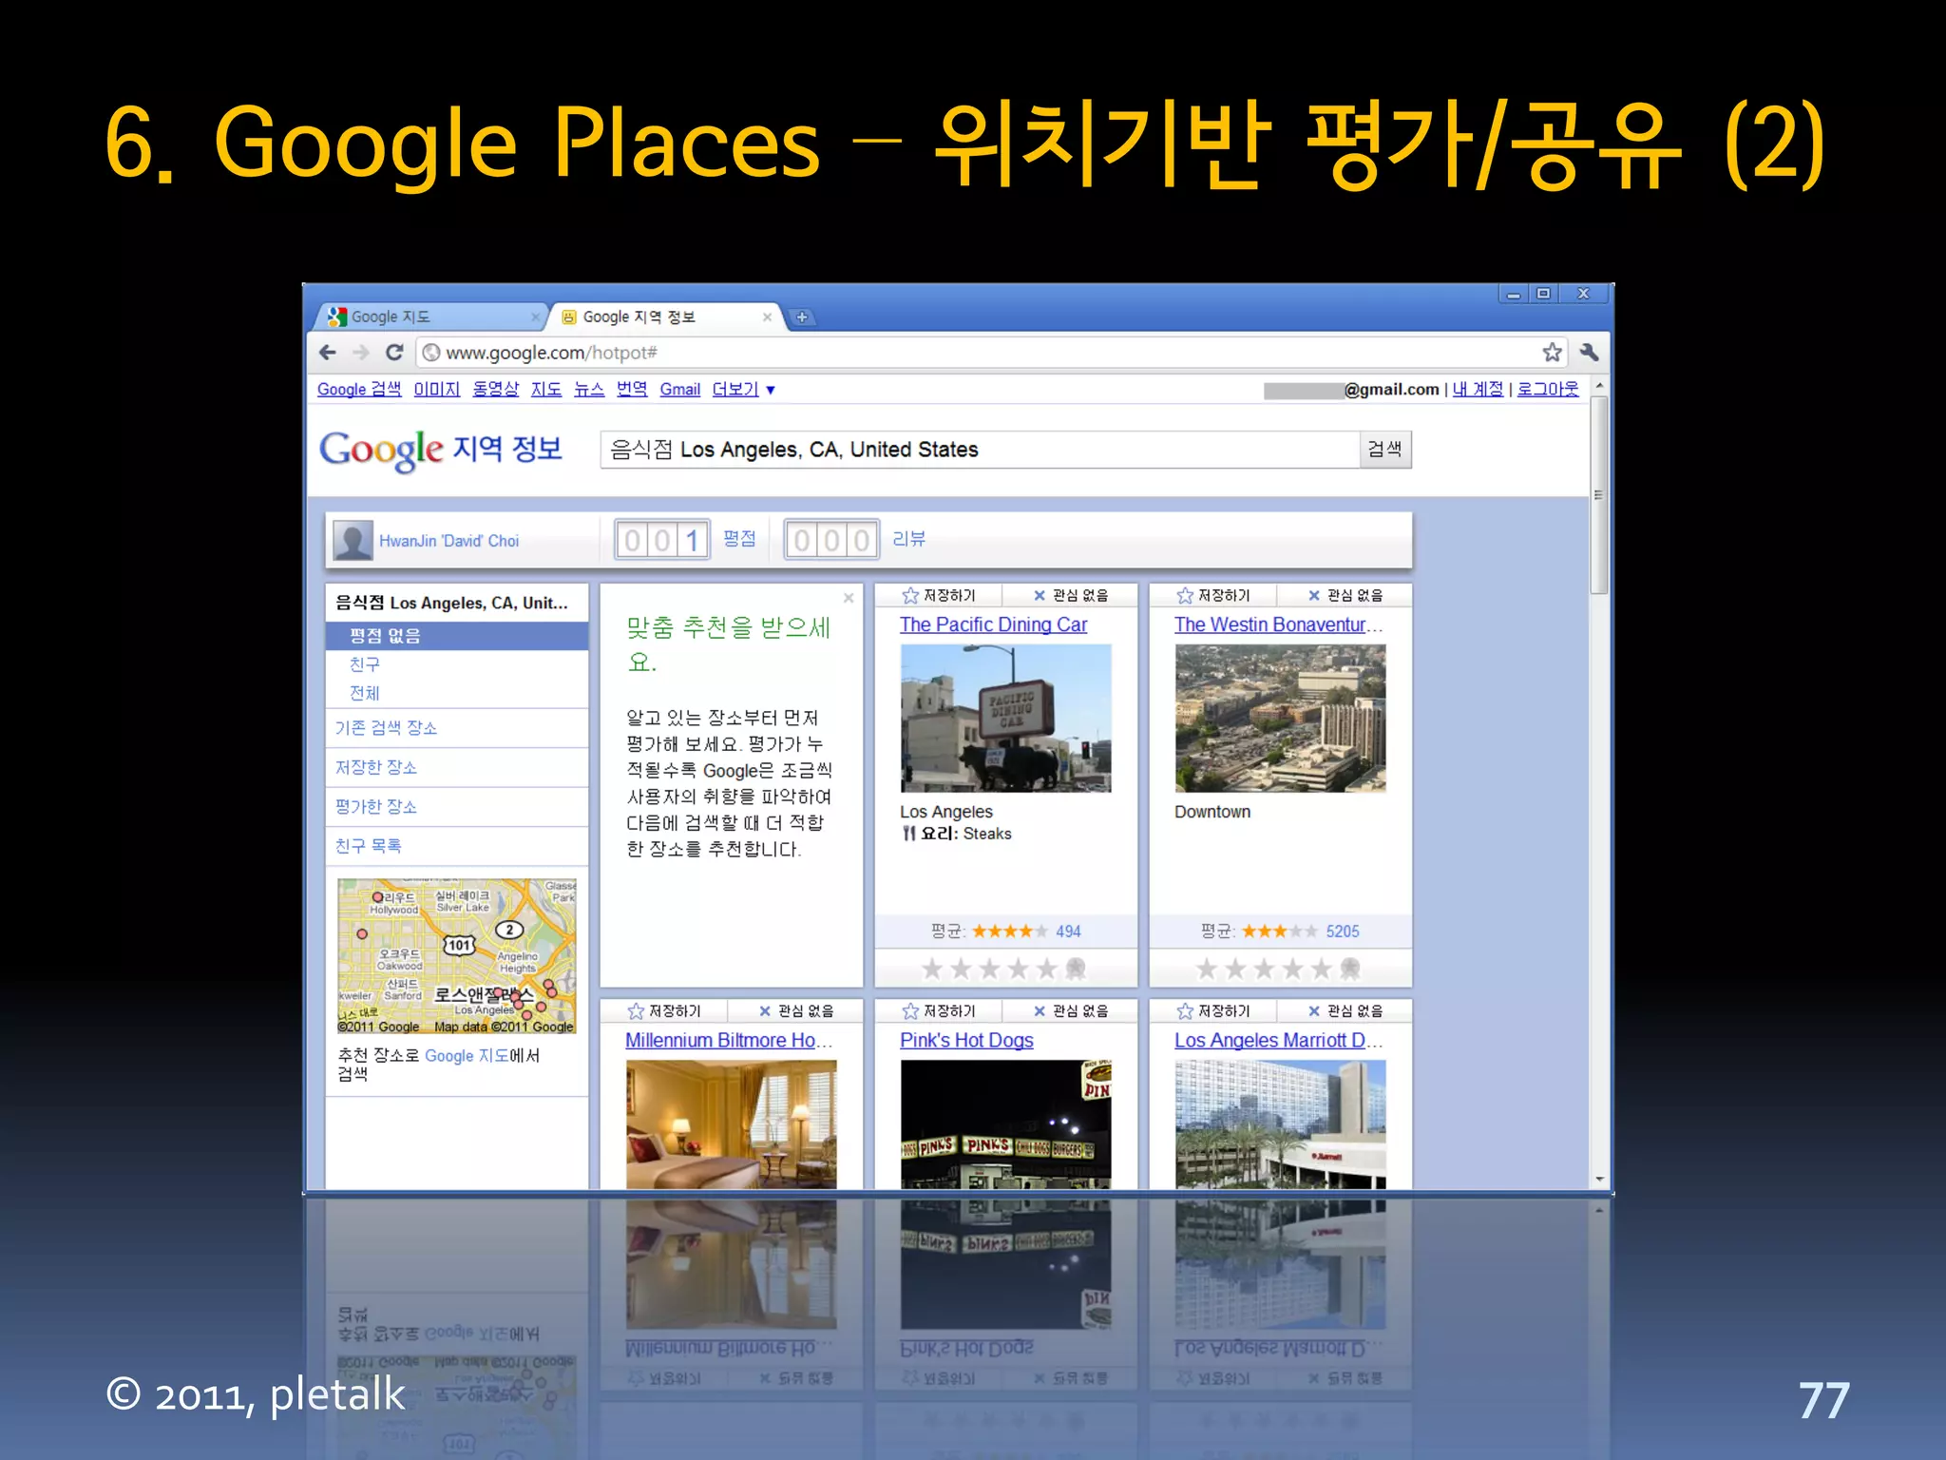Open the 뉴스 link
Image resolution: width=1946 pixels, height=1460 pixels.
pos(589,389)
